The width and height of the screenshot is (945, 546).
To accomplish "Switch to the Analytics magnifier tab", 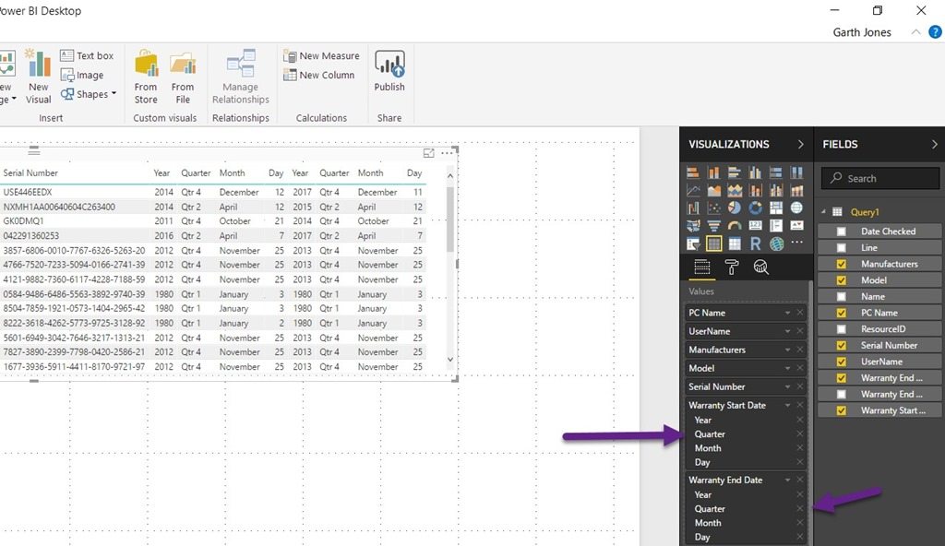I will click(761, 267).
